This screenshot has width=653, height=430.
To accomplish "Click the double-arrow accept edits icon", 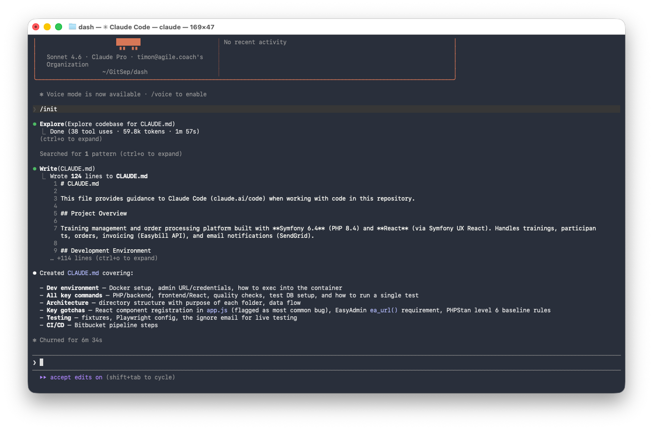I will [x=43, y=377].
